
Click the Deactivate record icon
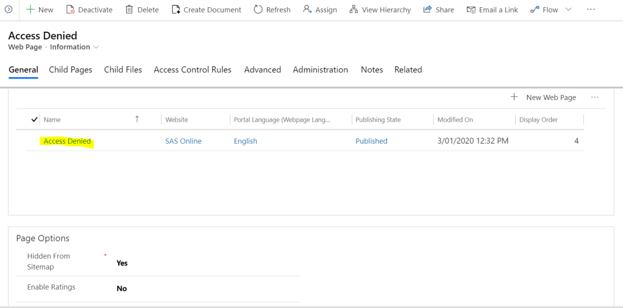point(70,10)
